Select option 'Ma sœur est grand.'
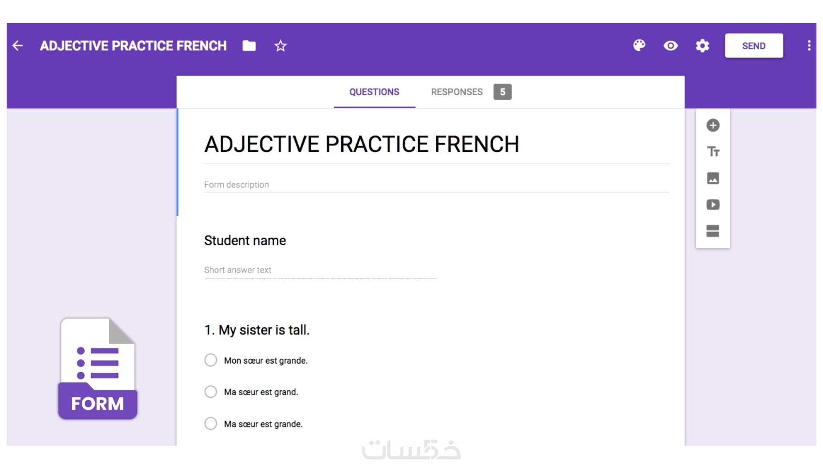This screenshot has width=823, height=469. pos(211,392)
